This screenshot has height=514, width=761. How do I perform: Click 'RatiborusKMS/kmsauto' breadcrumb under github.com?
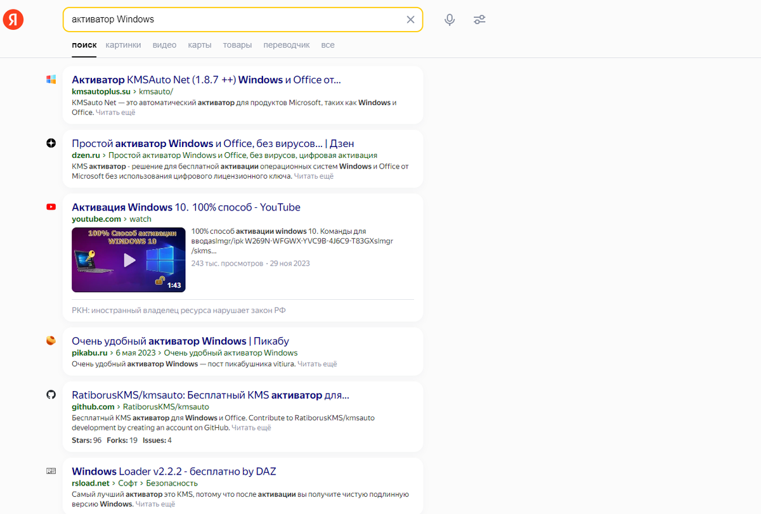tap(166, 407)
